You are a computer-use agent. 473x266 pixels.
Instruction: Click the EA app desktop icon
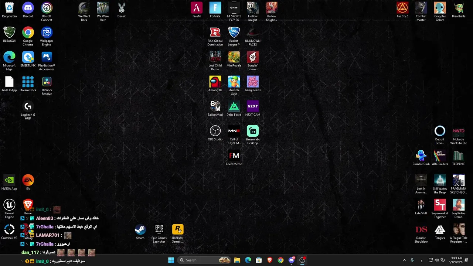[28, 183]
